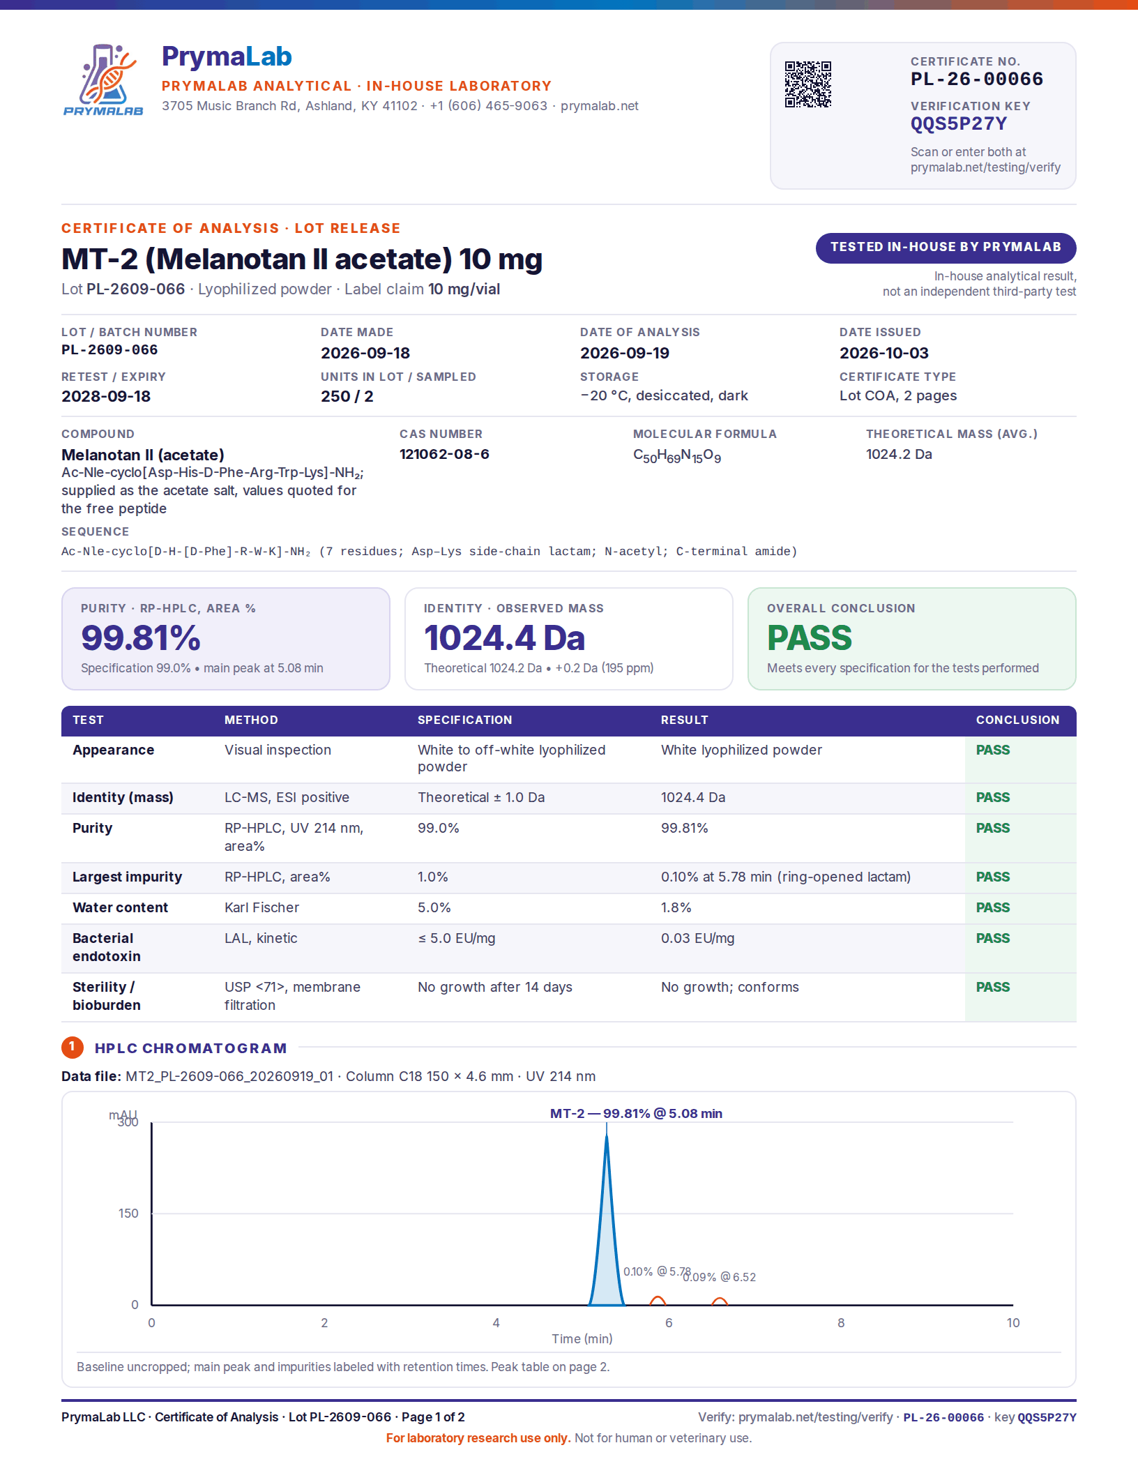The height and width of the screenshot is (1473, 1138).
Task: Click storage value '−20 °C, desiccated, dark'
Action: point(664,396)
